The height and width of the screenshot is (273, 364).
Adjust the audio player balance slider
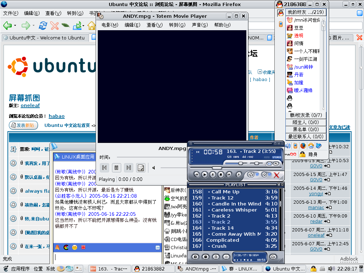point(256,164)
